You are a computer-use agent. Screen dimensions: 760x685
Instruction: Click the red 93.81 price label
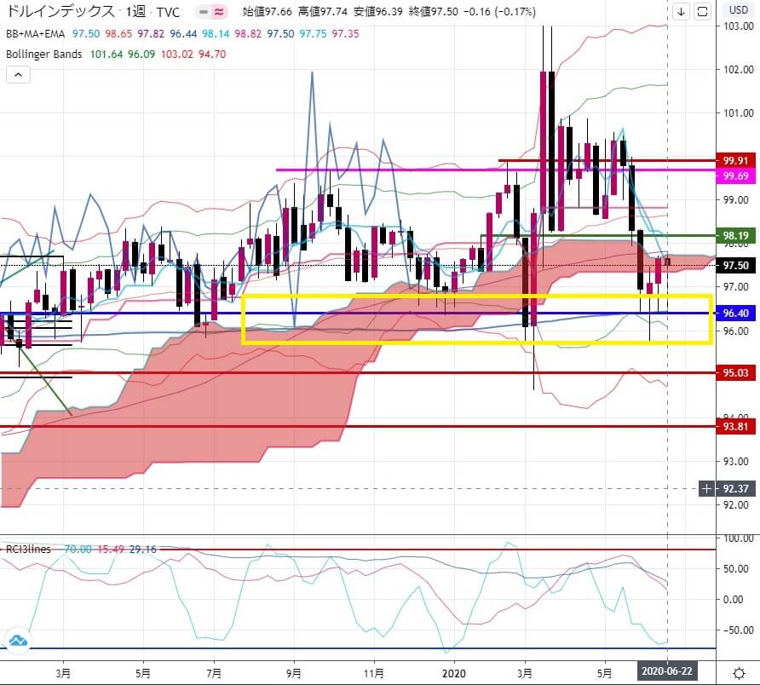click(735, 427)
